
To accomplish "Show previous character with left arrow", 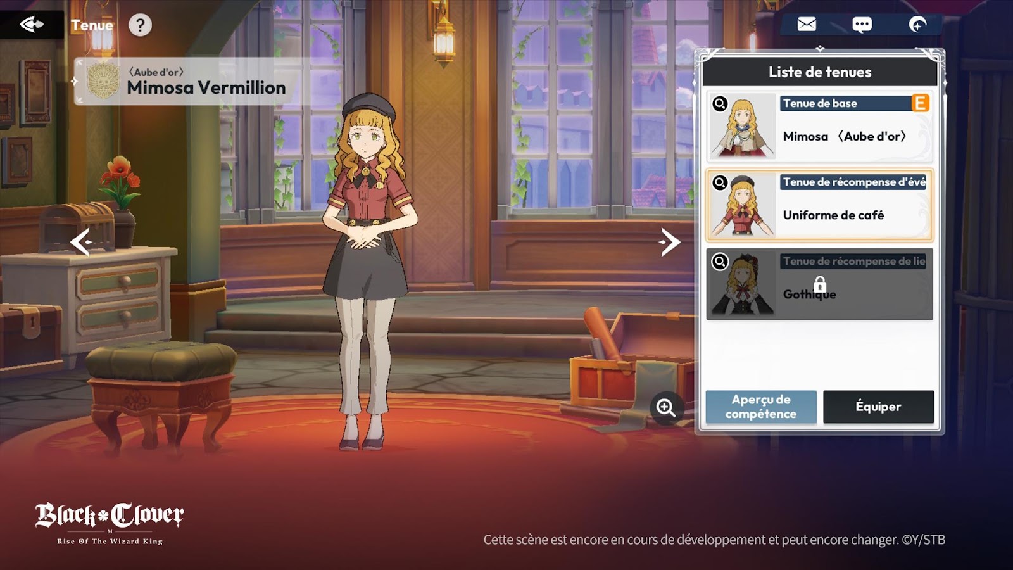I will click(x=81, y=242).
